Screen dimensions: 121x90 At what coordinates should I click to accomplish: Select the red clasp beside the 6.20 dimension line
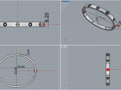(44, 24)
